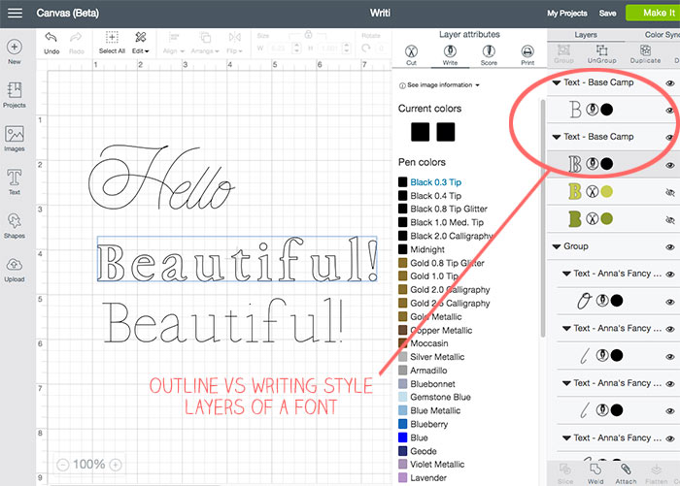Screen dimensions: 680x486
Task: Select the Hello script text on canvas
Action: pos(161,178)
